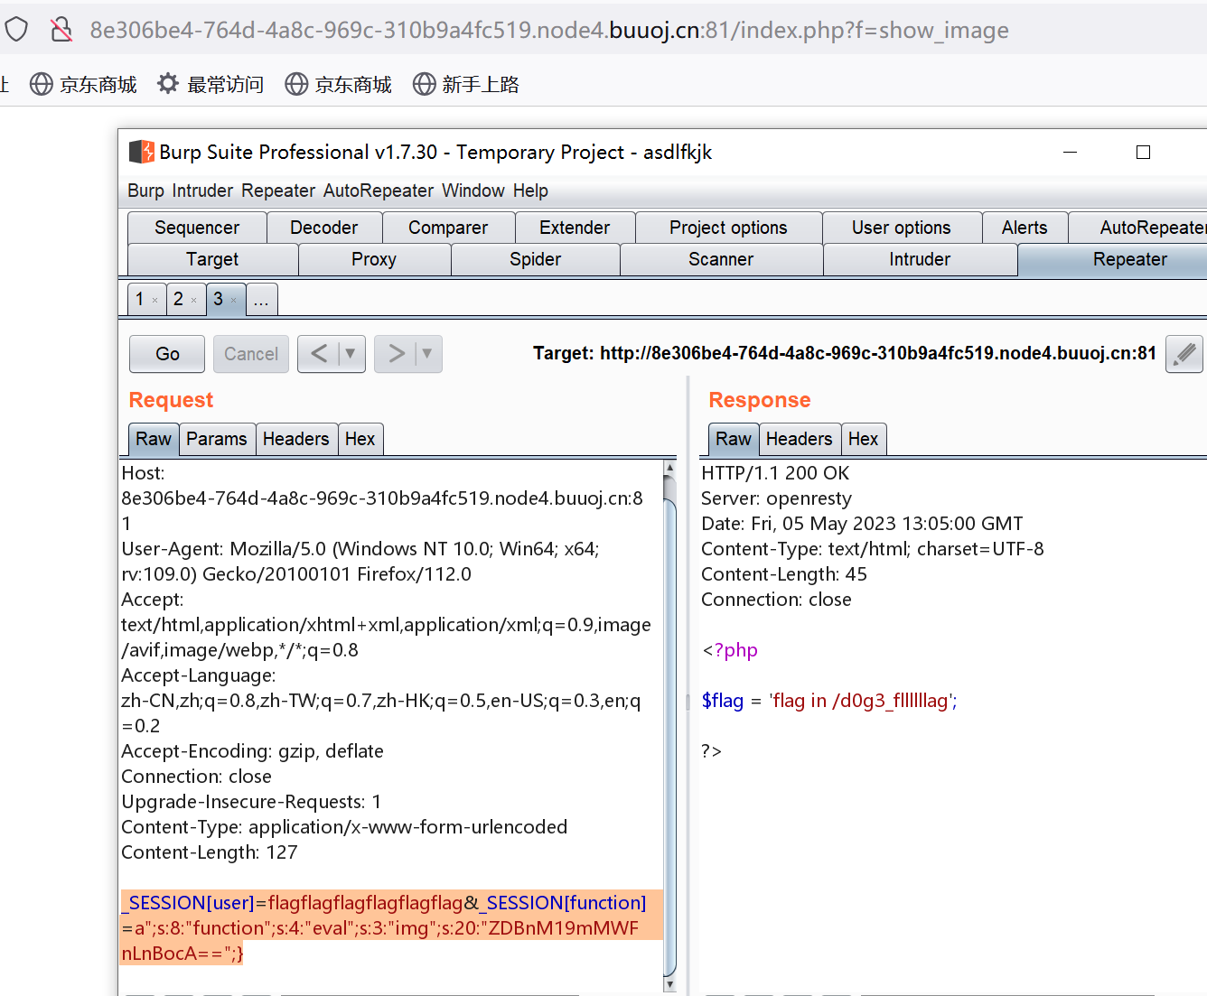Image resolution: width=1207 pixels, height=996 pixels.
Task: Click the insecure connection padlock icon
Action: 61,30
